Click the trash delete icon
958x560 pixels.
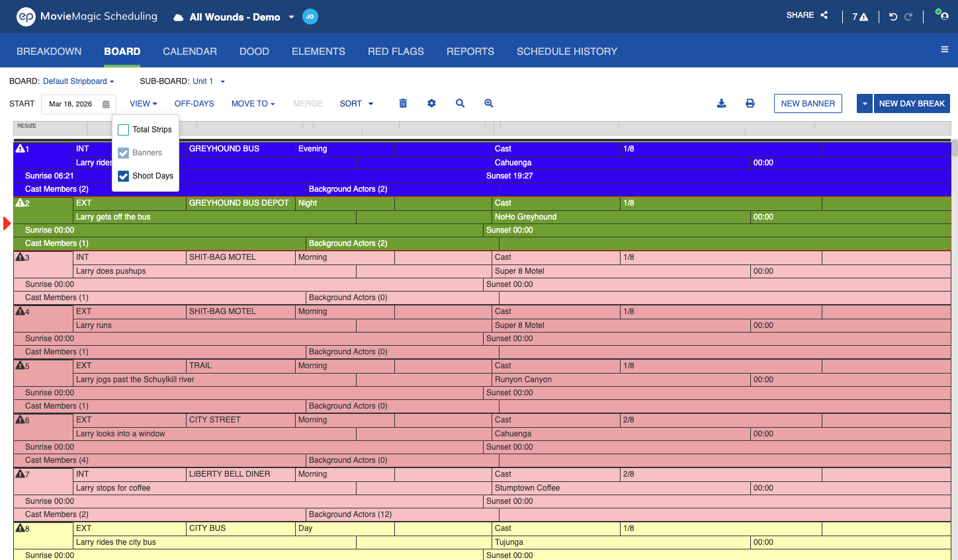(403, 103)
